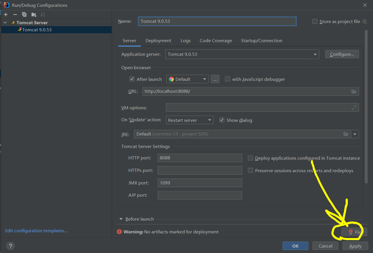
Task: Open the Startup/Connection tab
Action: coord(262,41)
